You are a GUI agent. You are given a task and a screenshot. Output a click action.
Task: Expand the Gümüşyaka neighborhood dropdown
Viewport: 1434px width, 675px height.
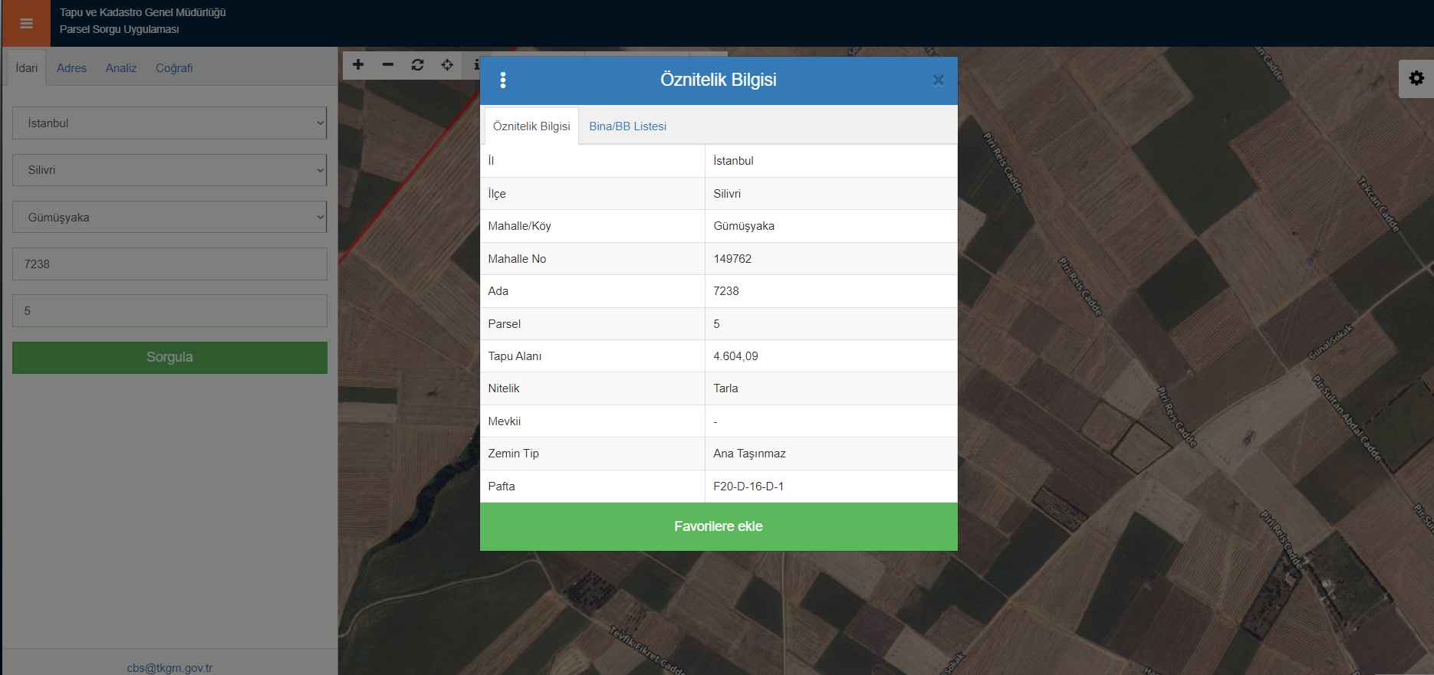[169, 218]
